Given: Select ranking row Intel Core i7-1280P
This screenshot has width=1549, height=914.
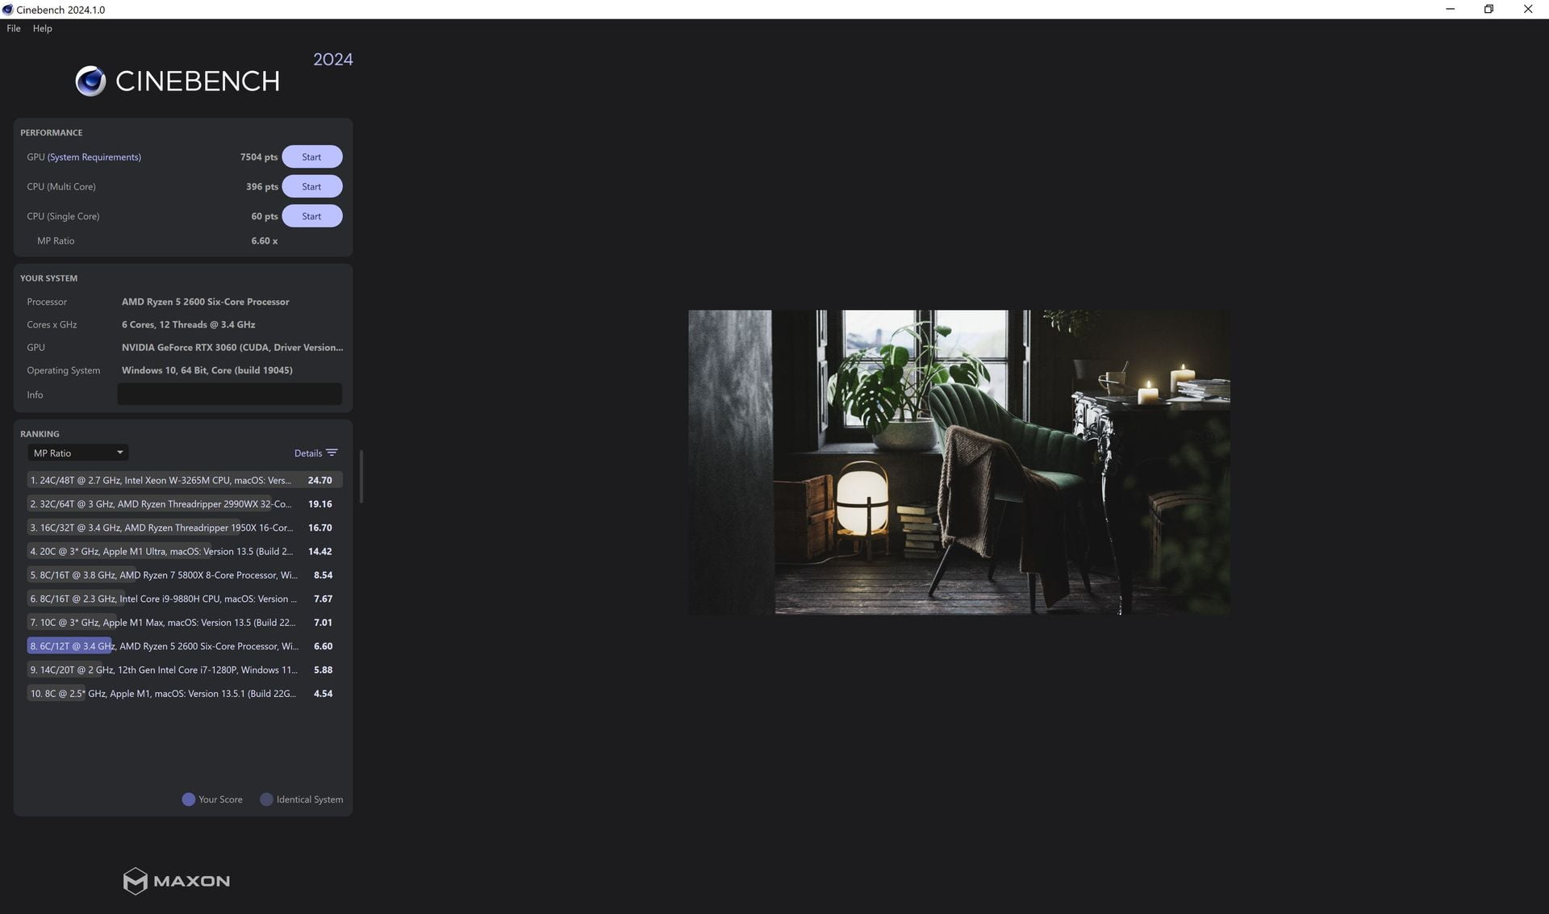Looking at the screenshot, I should [185, 670].
